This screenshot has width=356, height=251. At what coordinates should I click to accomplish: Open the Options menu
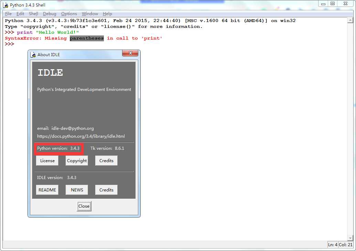pos(69,14)
